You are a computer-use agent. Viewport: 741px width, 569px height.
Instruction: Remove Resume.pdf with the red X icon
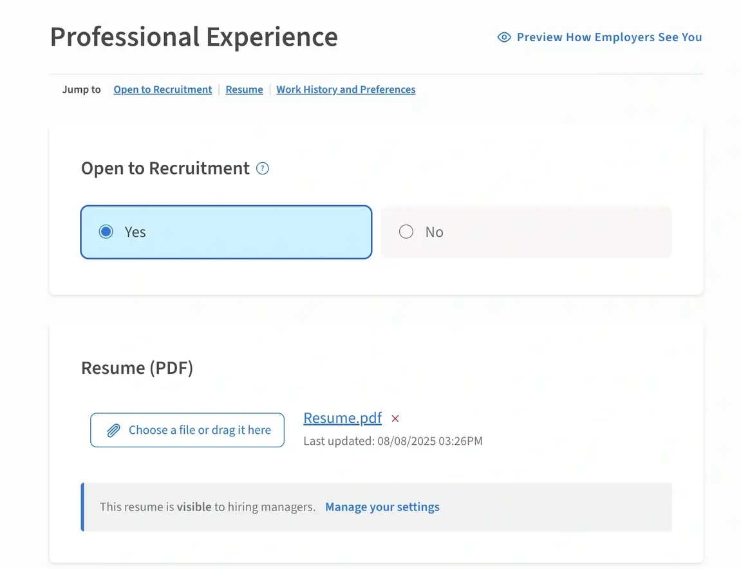tap(395, 419)
